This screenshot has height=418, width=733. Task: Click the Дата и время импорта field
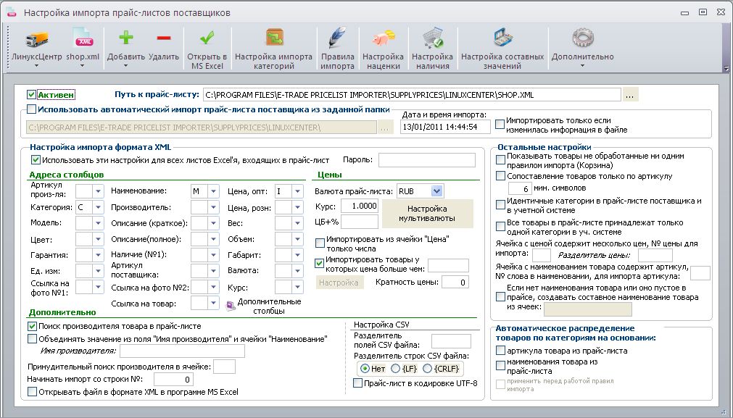point(445,127)
